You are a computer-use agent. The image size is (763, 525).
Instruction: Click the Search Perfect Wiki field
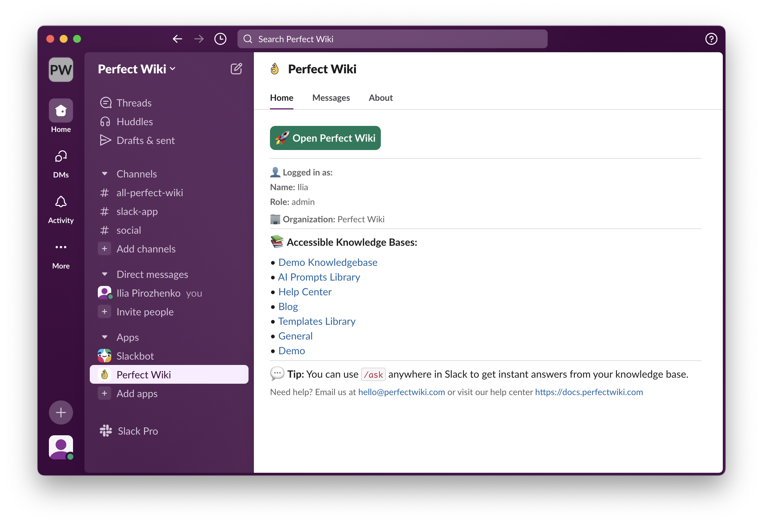[392, 39]
